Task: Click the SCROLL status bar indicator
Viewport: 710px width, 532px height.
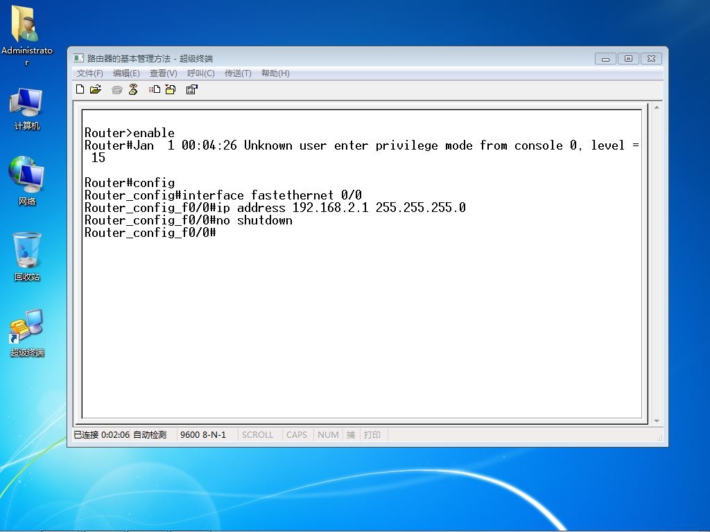Action: [x=257, y=435]
